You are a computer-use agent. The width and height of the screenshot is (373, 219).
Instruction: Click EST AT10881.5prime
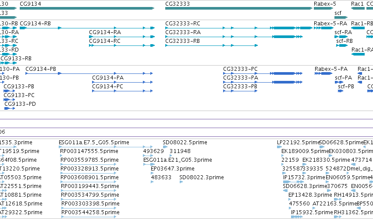pyautogui.click(x=21, y=195)
